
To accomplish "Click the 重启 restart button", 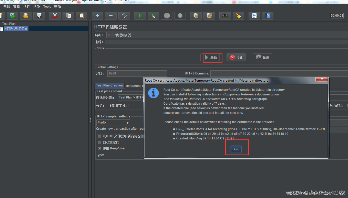I will point(262,57).
